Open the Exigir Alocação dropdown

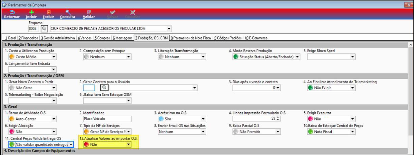pyautogui.click(x=54, y=132)
